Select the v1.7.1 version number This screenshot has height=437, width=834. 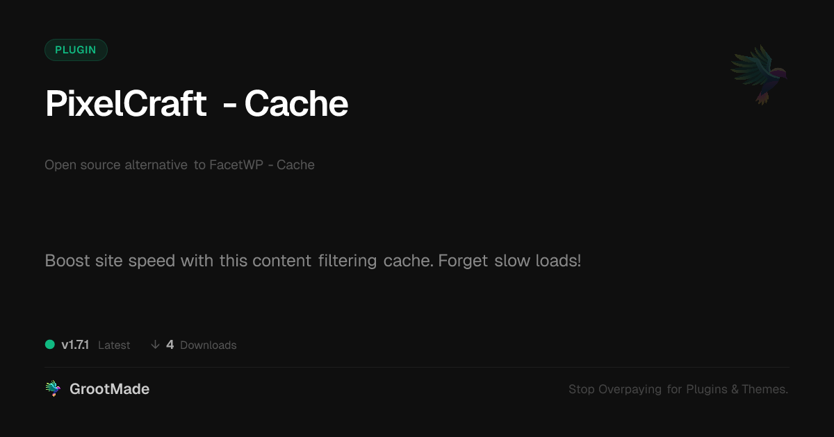75,345
